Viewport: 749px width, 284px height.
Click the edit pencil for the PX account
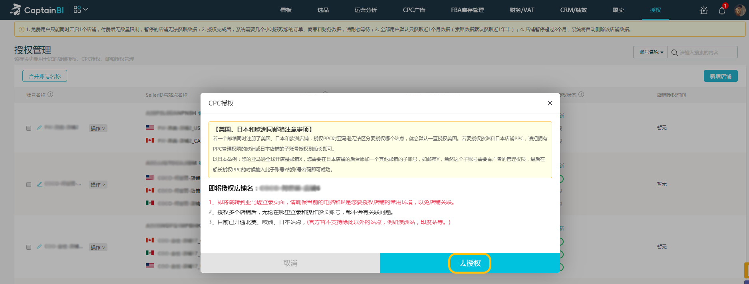point(40,128)
